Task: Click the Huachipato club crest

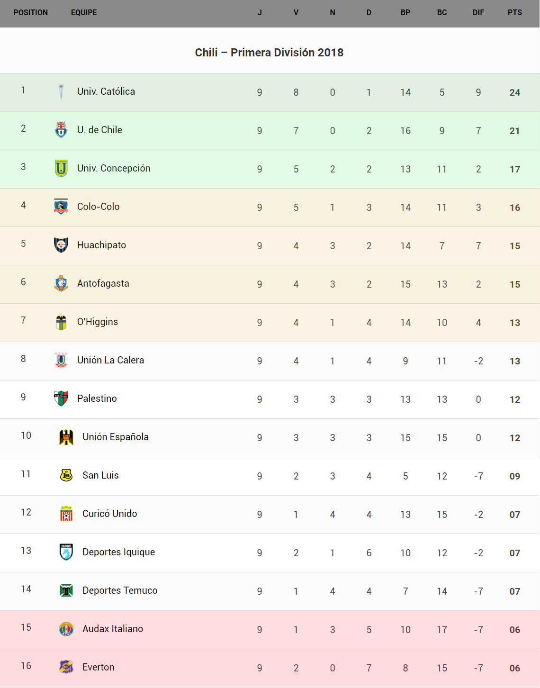Action: coord(61,245)
